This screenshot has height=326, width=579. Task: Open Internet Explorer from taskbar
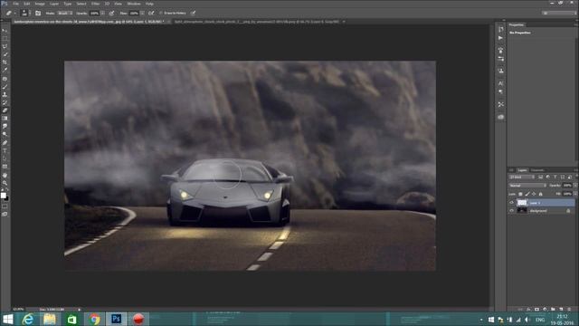pos(28,319)
